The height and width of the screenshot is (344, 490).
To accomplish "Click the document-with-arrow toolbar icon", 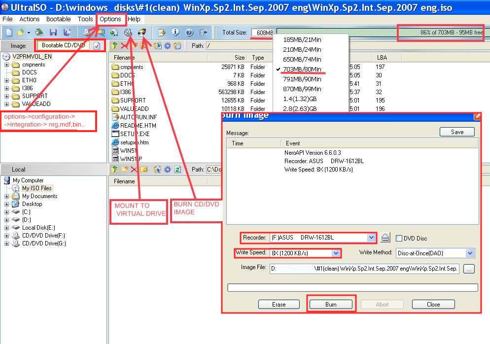I will tap(162, 33).
